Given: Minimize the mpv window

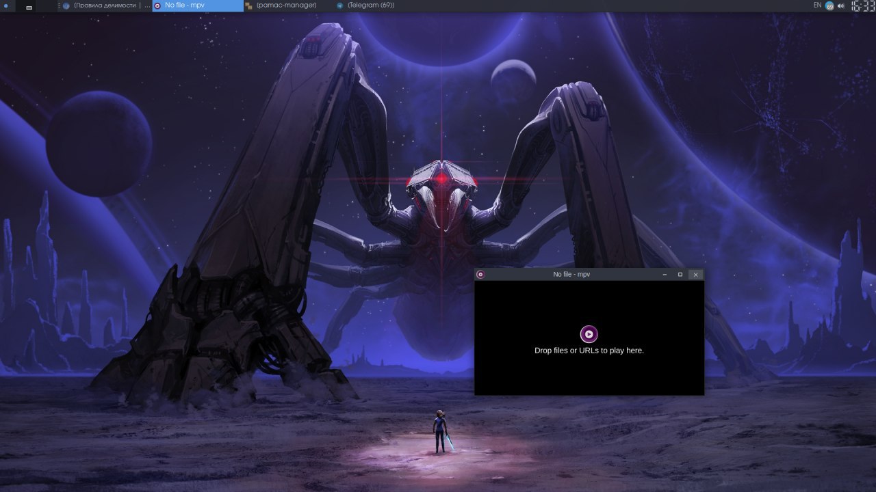Looking at the screenshot, I should tap(665, 274).
